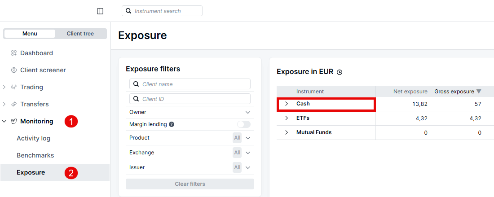Screen dimensions: 494x197
Task: Click the Trading candlestick icon
Action: coord(14,87)
